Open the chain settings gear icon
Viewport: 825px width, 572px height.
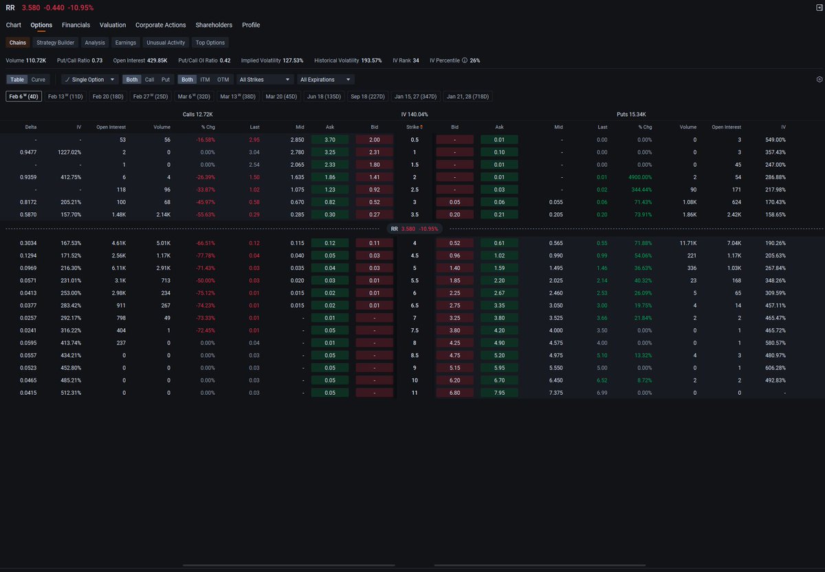click(x=819, y=80)
